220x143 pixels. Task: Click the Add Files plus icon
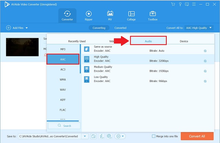8,28
